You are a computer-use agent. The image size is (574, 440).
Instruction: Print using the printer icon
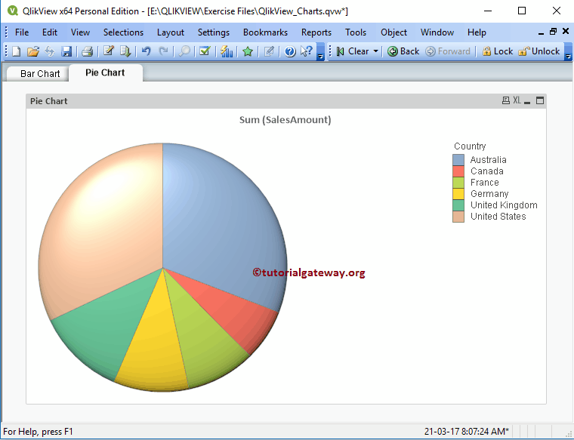pyautogui.click(x=87, y=51)
